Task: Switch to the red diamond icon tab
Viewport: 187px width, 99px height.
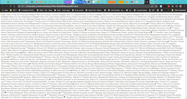Action: point(37,2)
